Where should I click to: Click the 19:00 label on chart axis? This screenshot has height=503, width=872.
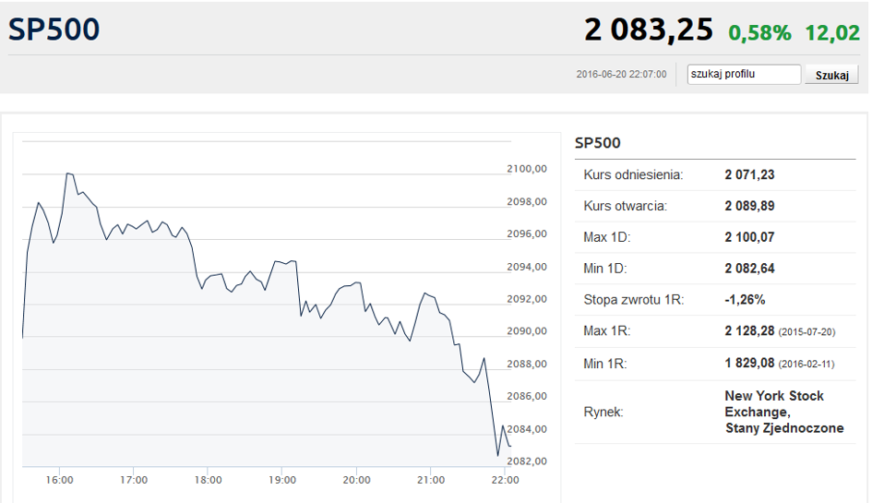point(282,480)
